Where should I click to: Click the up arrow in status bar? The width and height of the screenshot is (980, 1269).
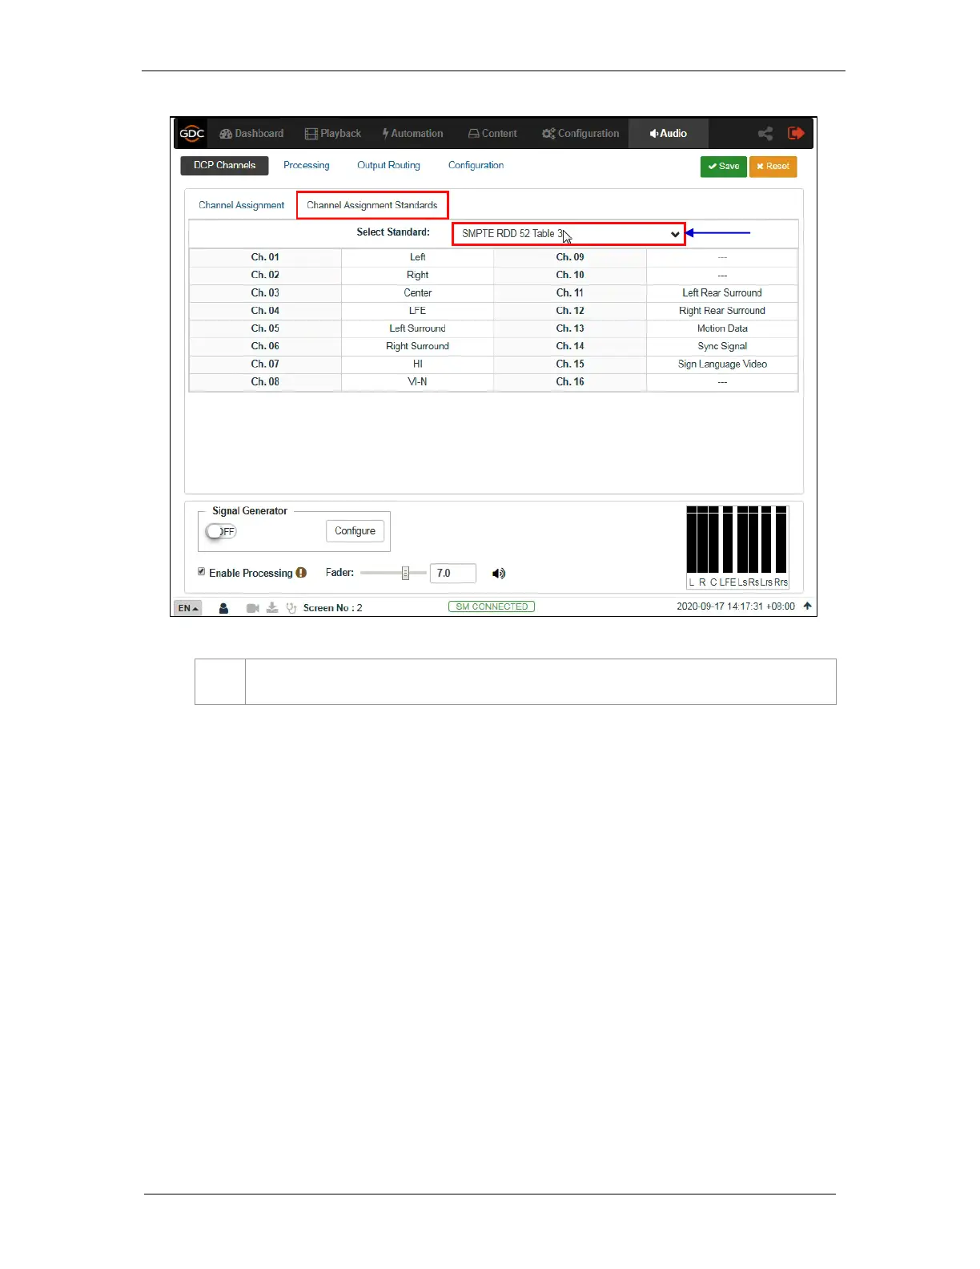click(x=808, y=606)
